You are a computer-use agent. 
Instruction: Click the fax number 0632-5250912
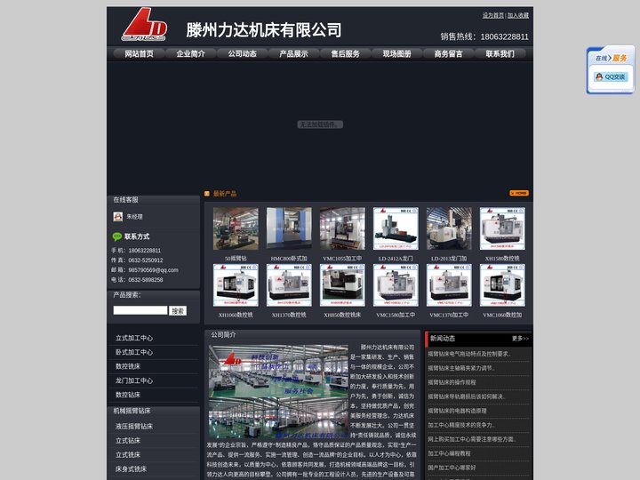coord(146,260)
